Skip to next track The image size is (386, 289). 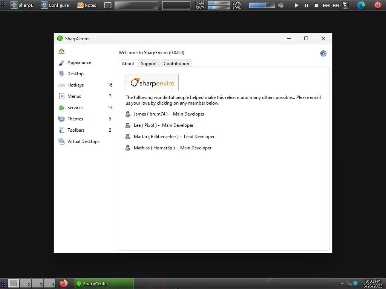[336, 5]
